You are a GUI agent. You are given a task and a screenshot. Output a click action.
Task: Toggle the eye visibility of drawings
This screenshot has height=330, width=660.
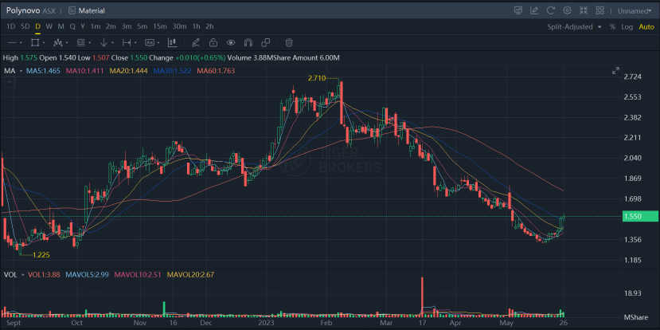(230, 42)
